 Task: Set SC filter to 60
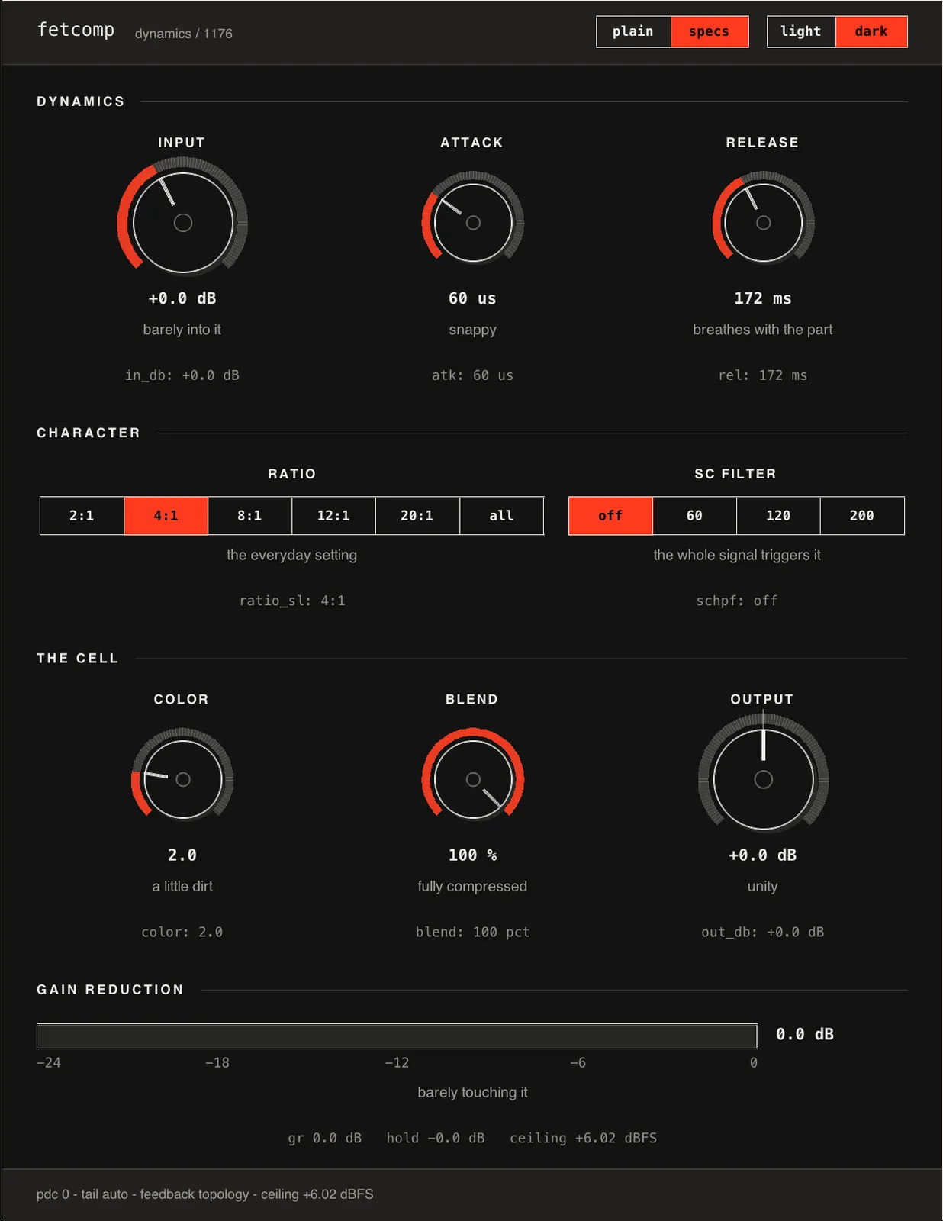coord(694,516)
